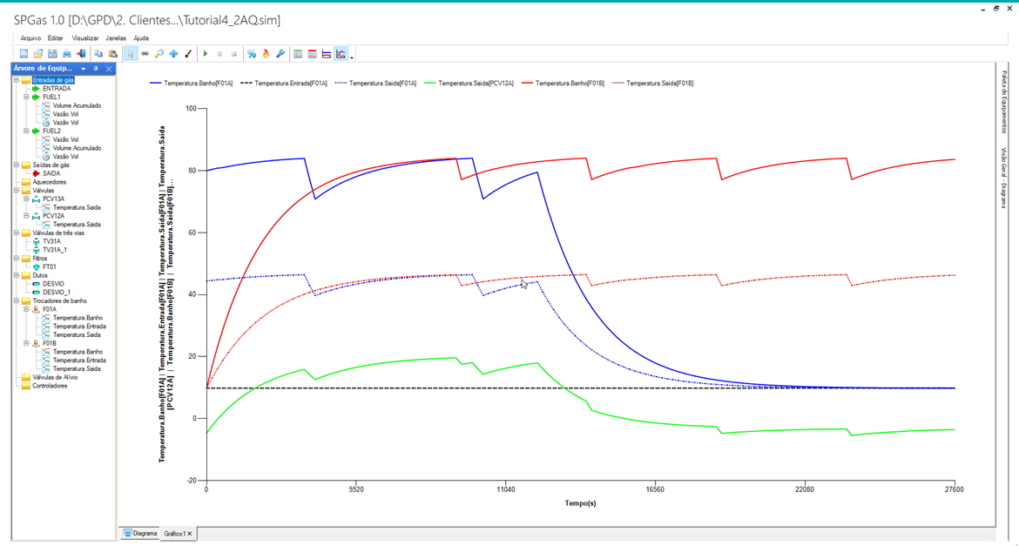The width and height of the screenshot is (1019, 546).
Task: Click legend entry Temperatura.Saida[PCV12A]
Action: [x=469, y=84]
